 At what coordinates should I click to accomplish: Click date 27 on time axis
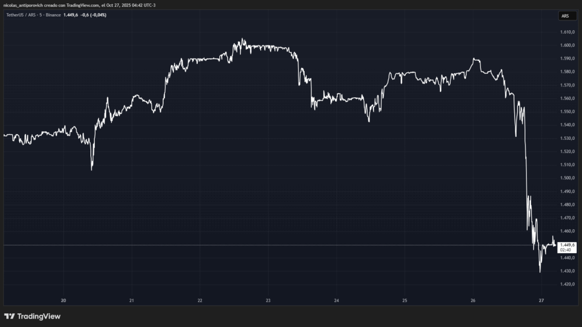(x=541, y=300)
